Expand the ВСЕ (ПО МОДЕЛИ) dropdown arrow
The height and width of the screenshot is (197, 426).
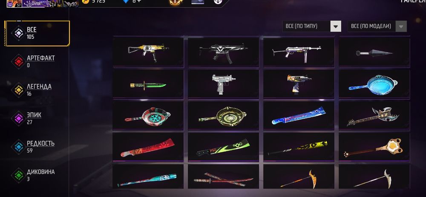point(401,26)
